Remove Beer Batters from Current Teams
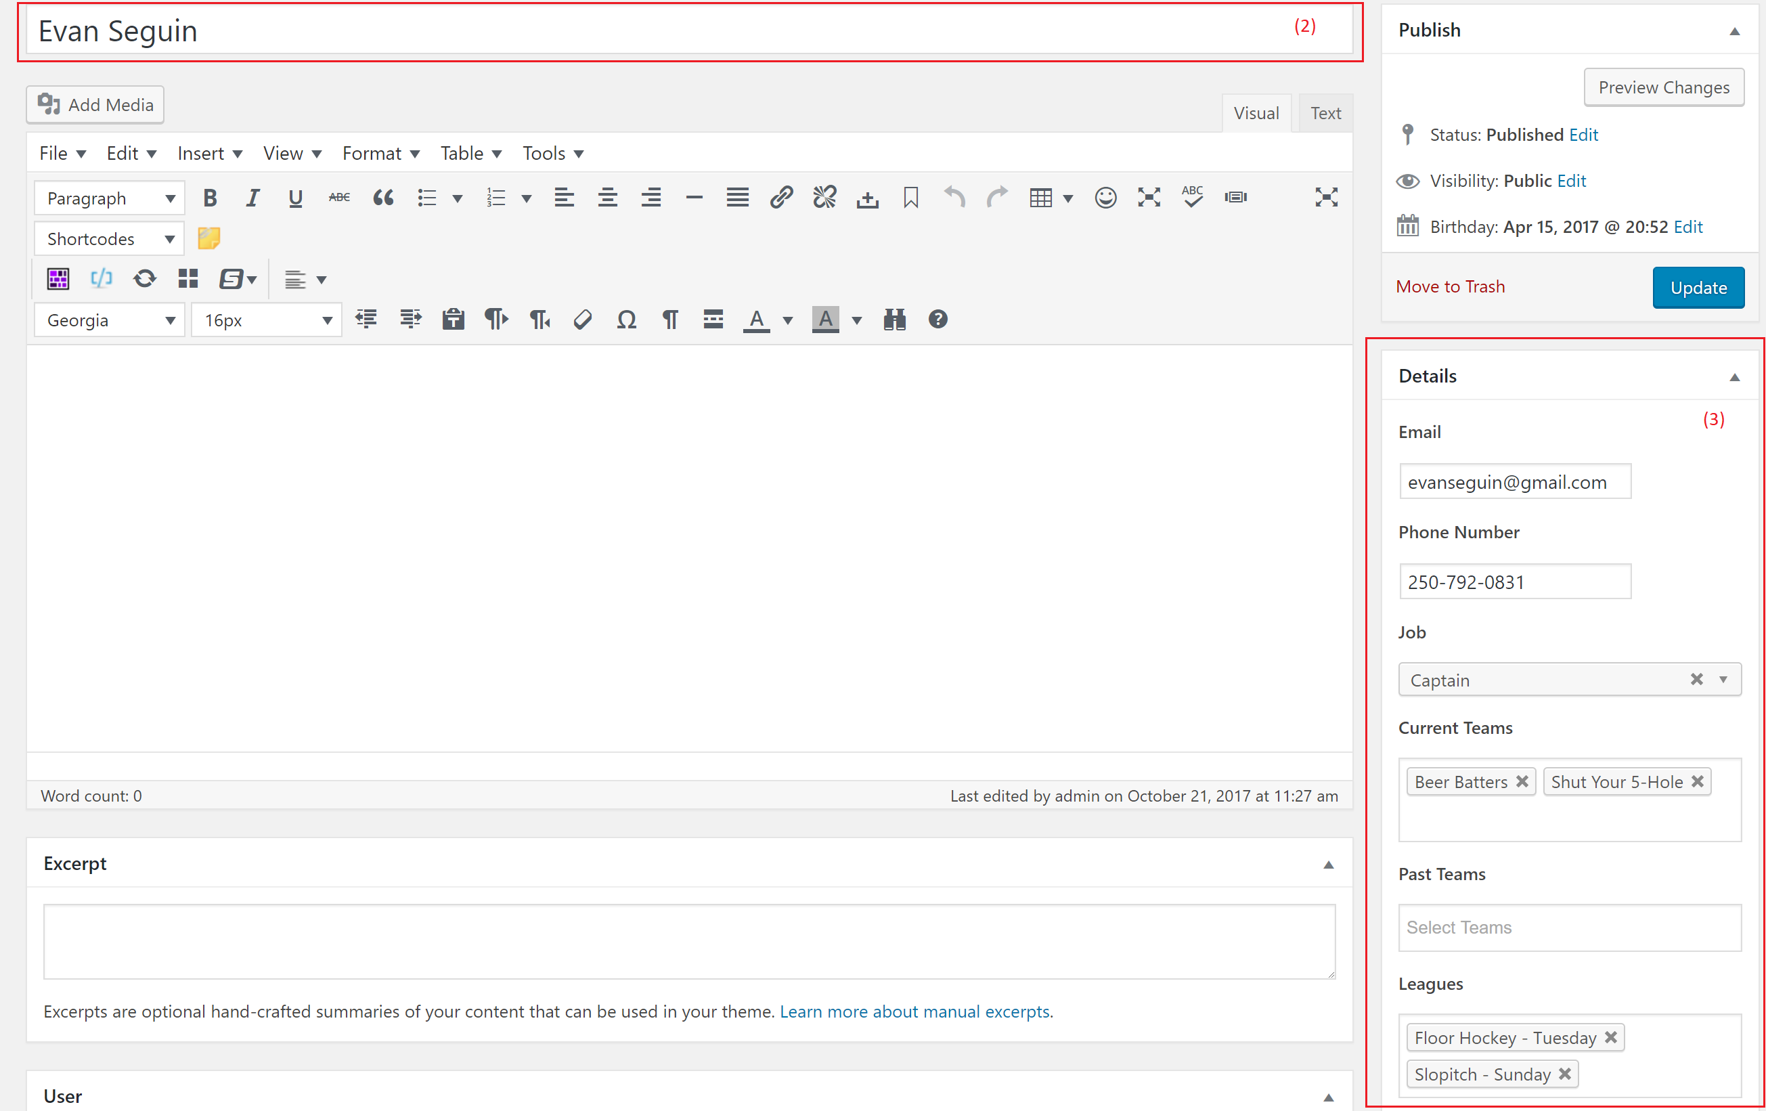Image resolution: width=1766 pixels, height=1111 pixels. pos(1522,782)
